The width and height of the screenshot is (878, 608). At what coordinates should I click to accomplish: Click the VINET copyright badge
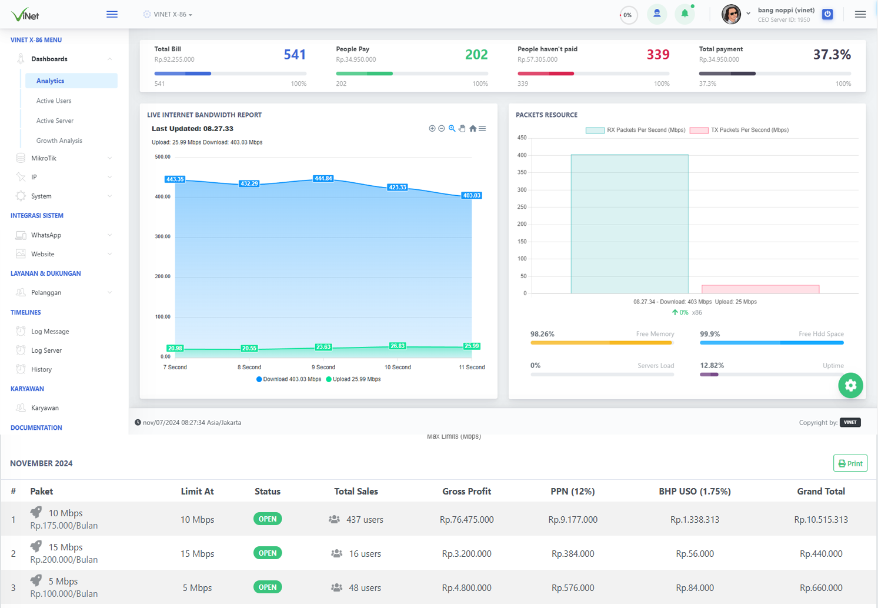pos(850,422)
